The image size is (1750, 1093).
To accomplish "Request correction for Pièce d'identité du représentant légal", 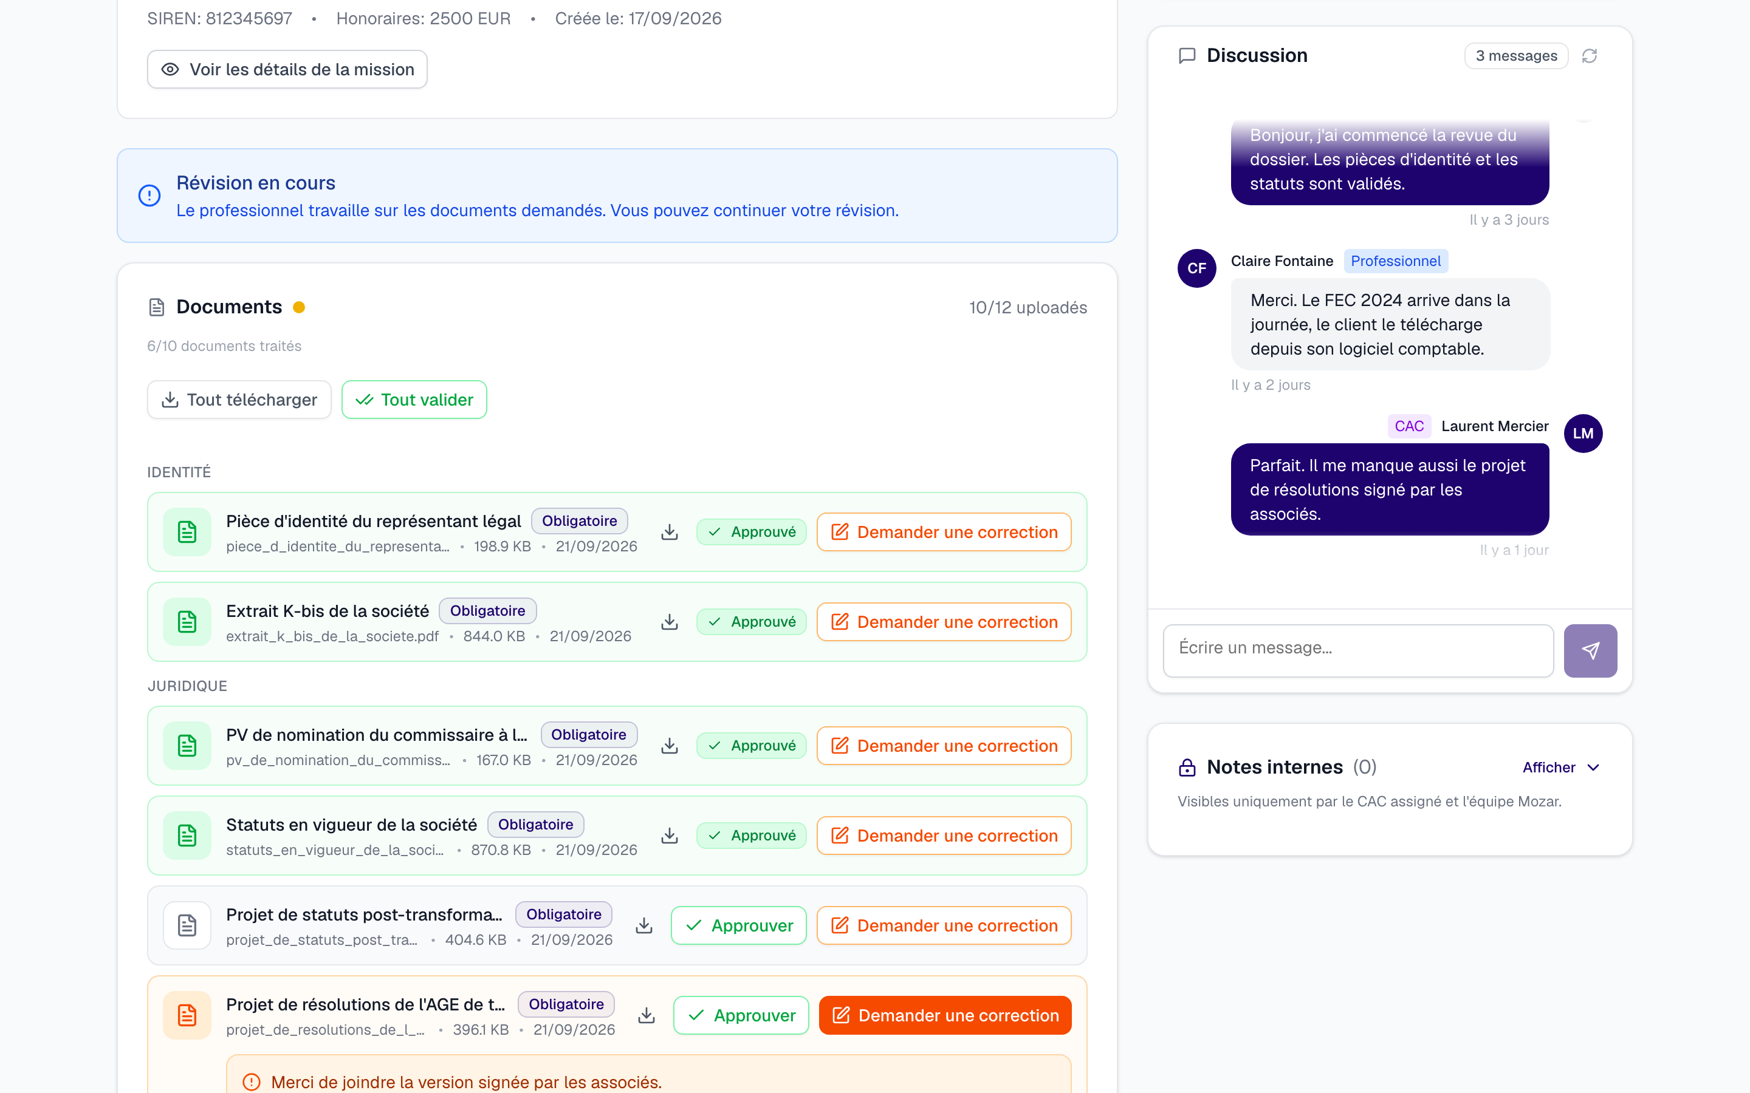I will 944,532.
